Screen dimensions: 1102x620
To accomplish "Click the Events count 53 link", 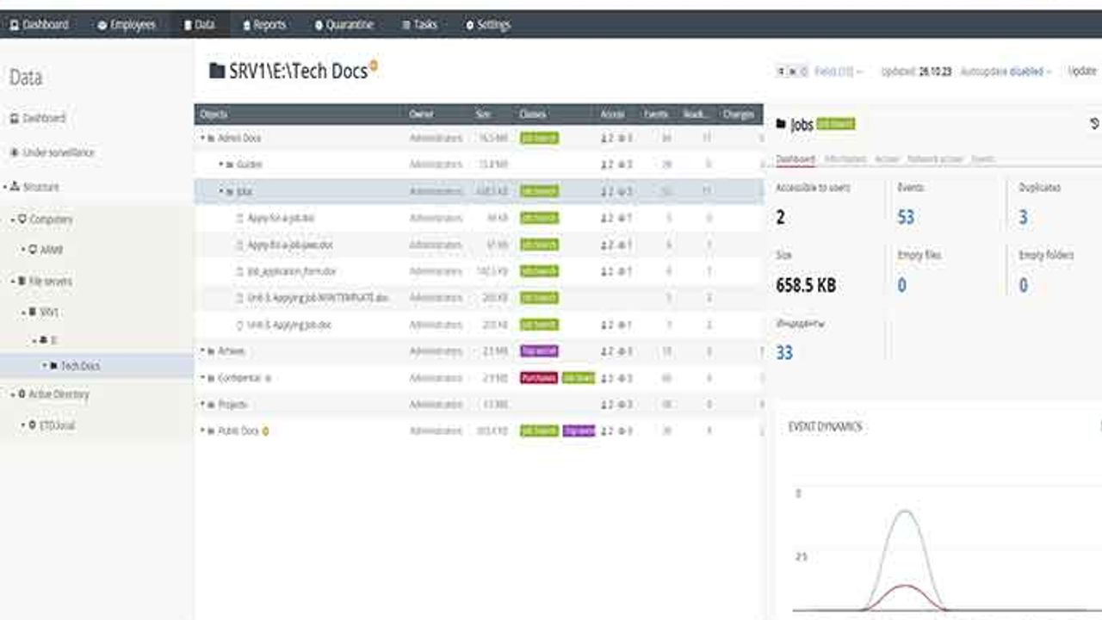I will pos(906,217).
